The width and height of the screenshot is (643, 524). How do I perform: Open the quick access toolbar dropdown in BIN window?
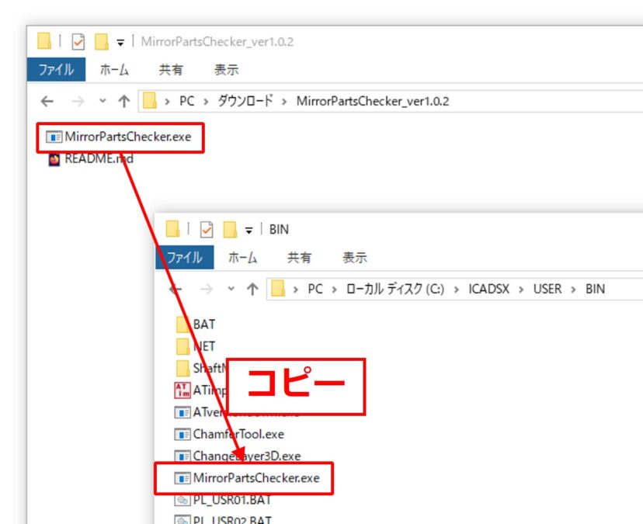pyautogui.click(x=249, y=230)
